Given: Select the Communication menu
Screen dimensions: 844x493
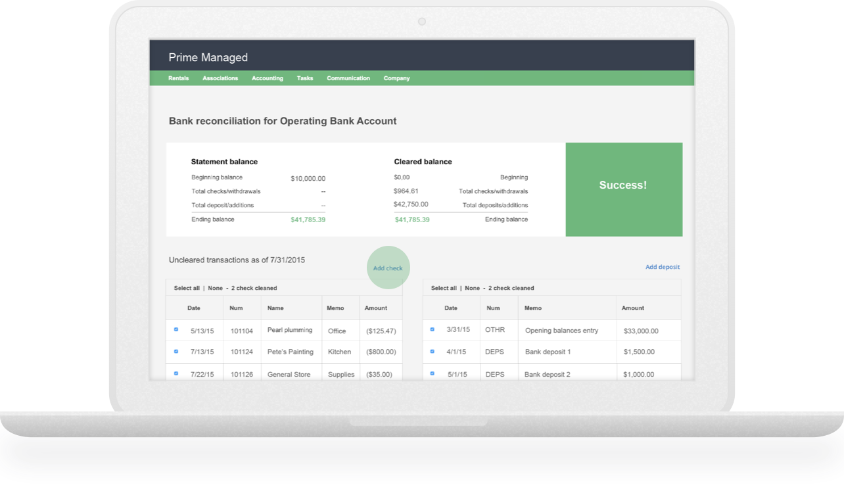Looking at the screenshot, I should click(x=348, y=78).
